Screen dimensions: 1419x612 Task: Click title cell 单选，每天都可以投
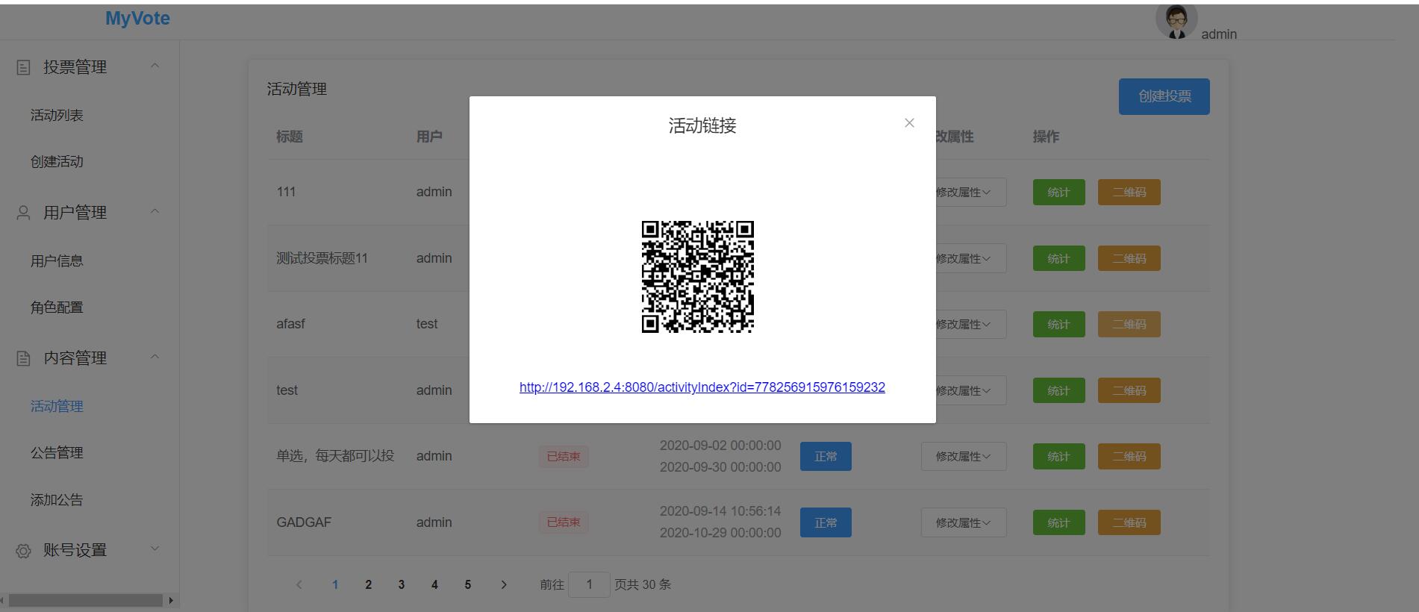click(335, 456)
